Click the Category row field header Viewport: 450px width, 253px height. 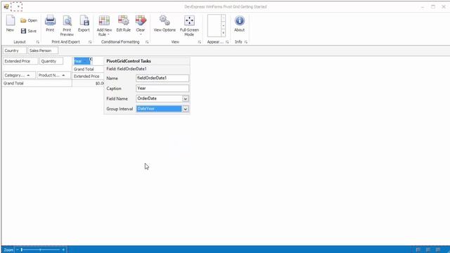coord(19,75)
